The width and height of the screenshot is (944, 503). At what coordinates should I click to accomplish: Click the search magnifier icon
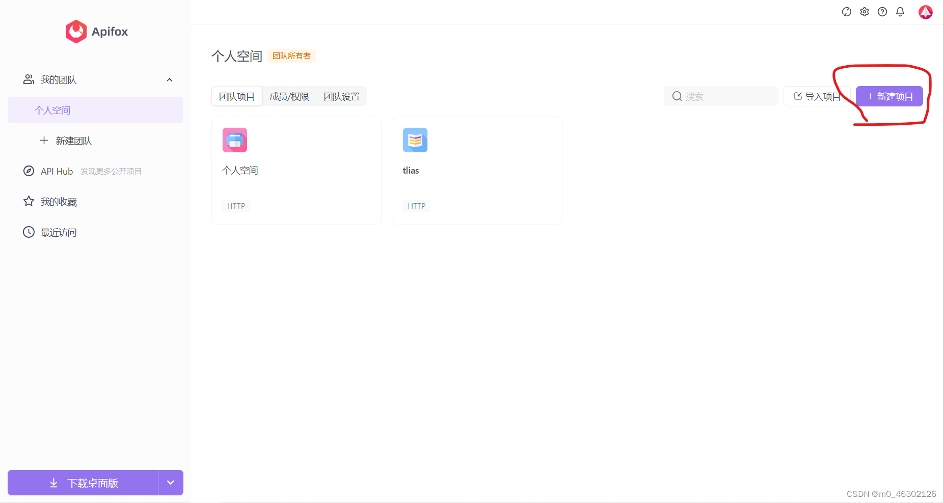(x=677, y=96)
